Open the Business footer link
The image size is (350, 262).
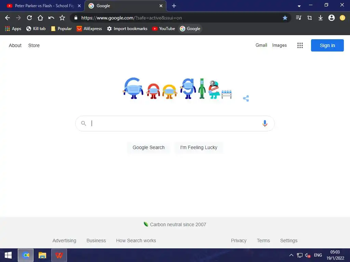click(x=96, y=241)
